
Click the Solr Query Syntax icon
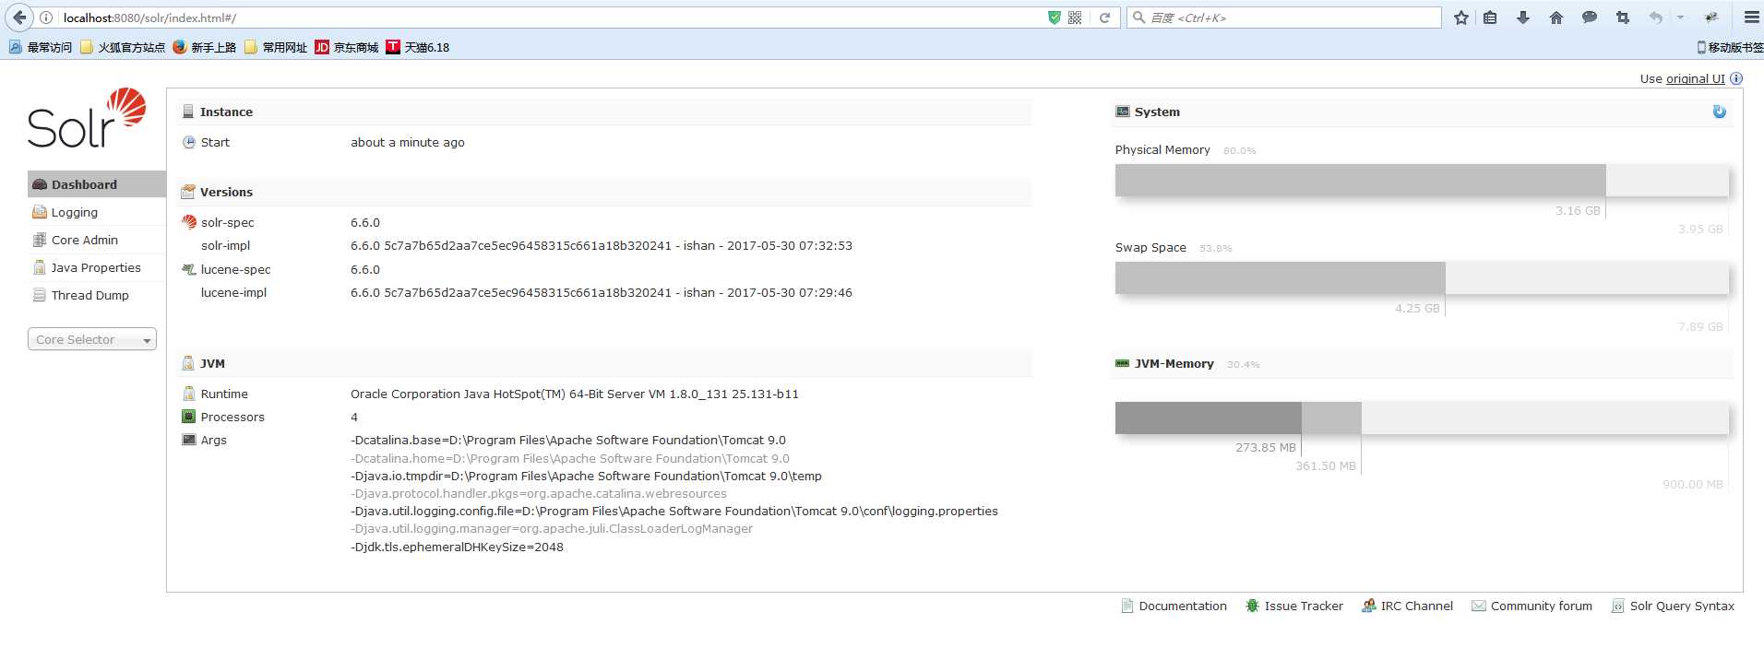pos(1618,606)
